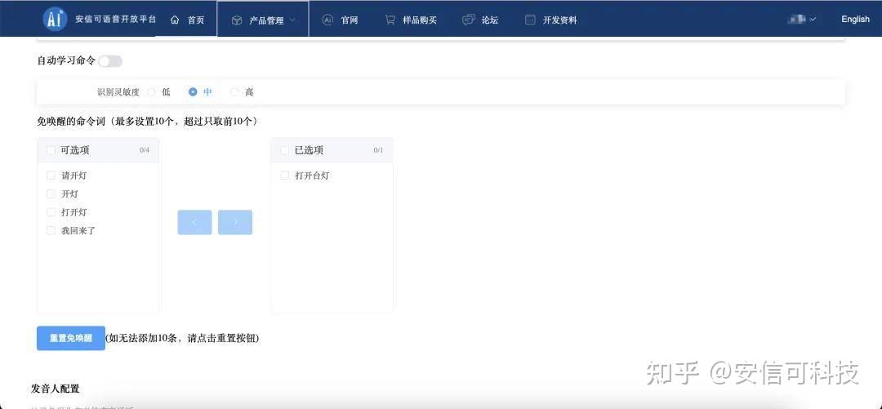This screenshot has height=409, width=882.
Task: Go to the 首页 tab
Action: point(186,20)
